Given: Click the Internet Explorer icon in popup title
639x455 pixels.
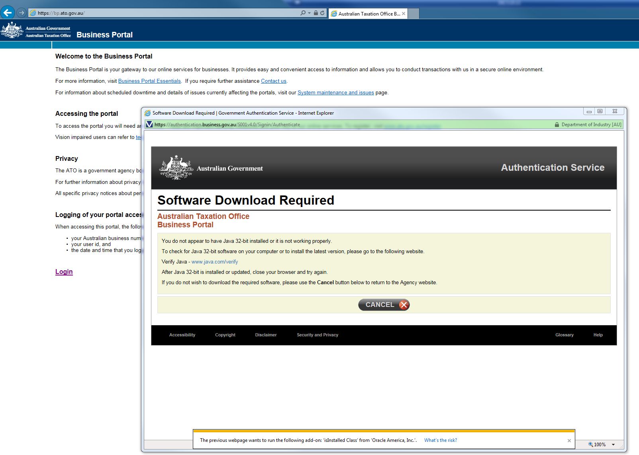Looking at the screenshot, I should tap(147, 113).
